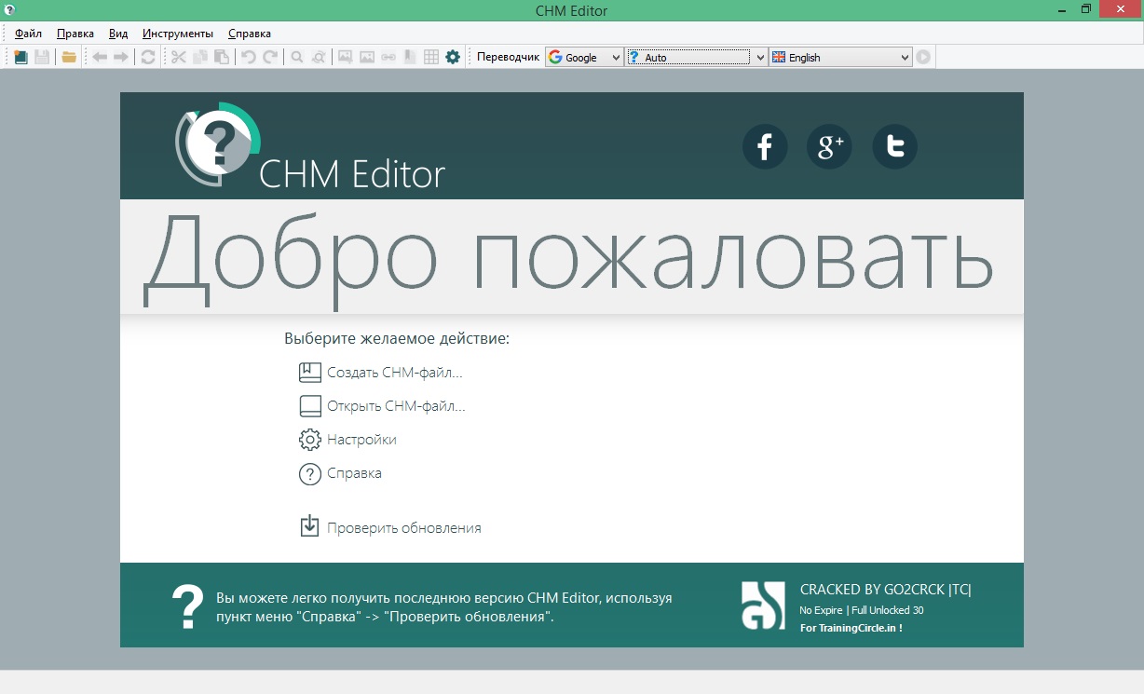Viewport: 1144px width, 694px height.
Task: Click the application icon in title bar
Action: click(x=9, y=9)
